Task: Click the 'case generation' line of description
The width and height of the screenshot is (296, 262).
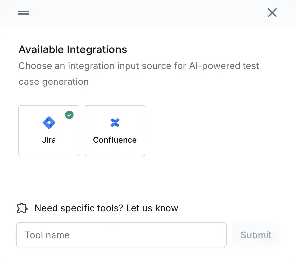Action: point(54,82)
